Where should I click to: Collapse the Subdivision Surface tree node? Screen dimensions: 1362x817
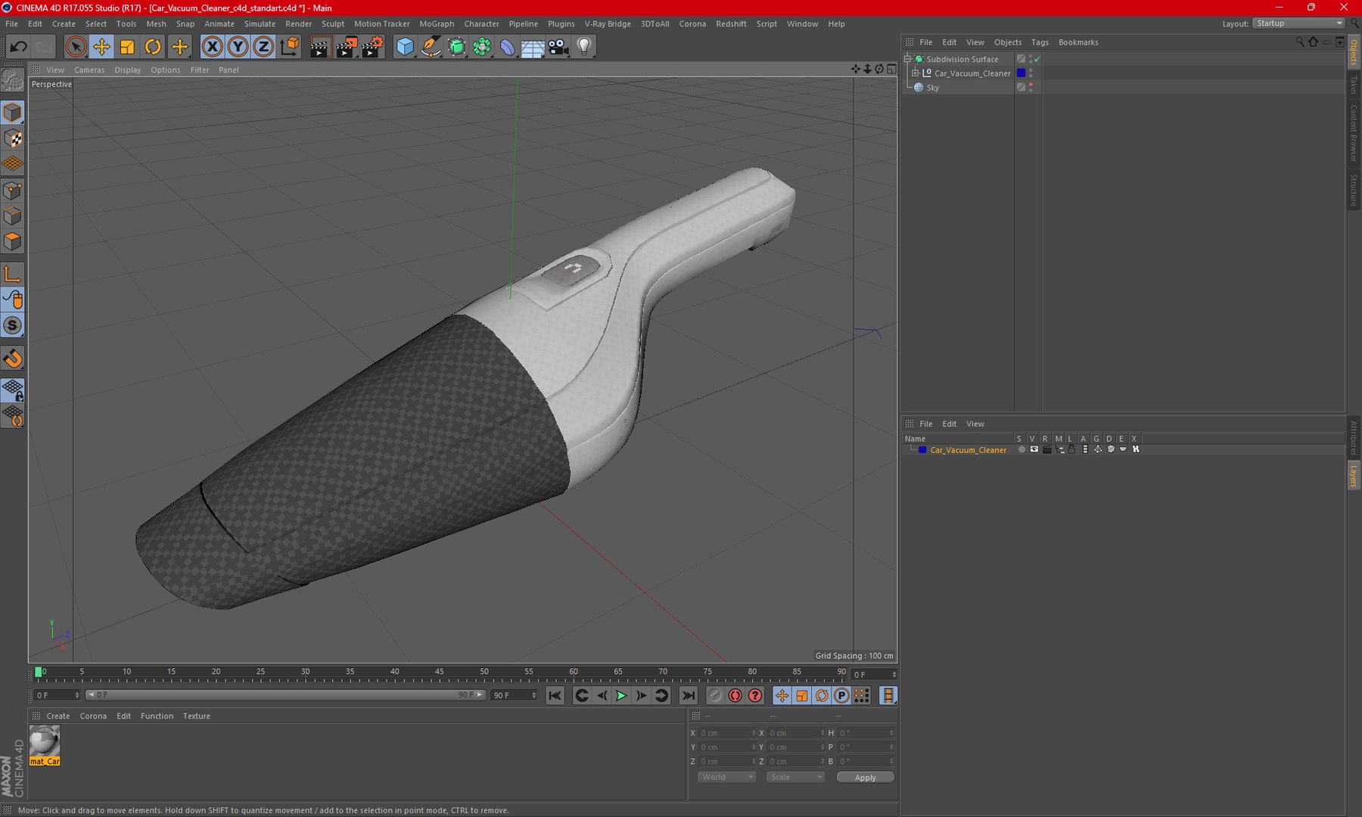coord(908,59)
